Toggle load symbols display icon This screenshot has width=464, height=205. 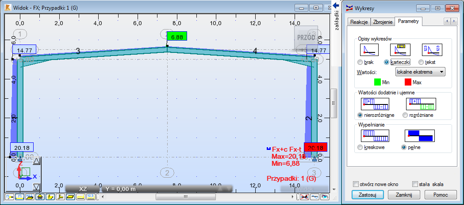coord(81,197)
